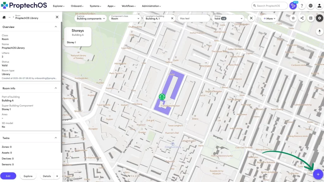This screenshot has width=324, height=182.
Task: Reset map orientation with compass button
Action: click(320, 31)
